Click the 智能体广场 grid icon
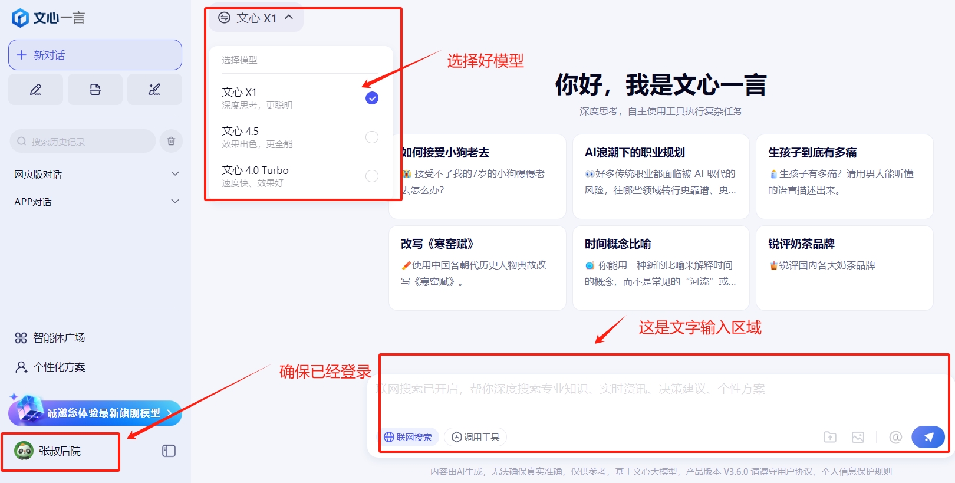 [21, 338]
